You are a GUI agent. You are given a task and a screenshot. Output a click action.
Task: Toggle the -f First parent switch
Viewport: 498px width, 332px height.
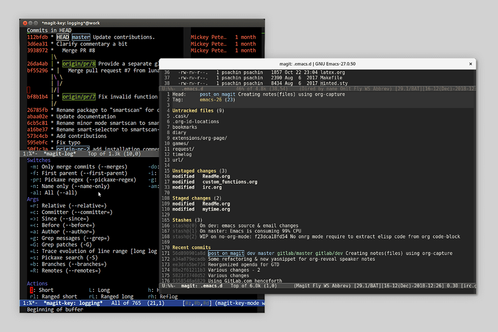point(78,173)
